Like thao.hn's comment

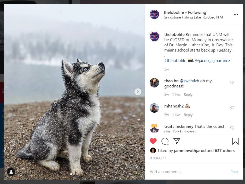pyautogui.click(x=232, y=83)
